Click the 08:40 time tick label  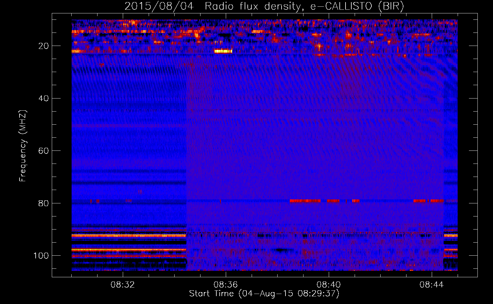(329, 285)
